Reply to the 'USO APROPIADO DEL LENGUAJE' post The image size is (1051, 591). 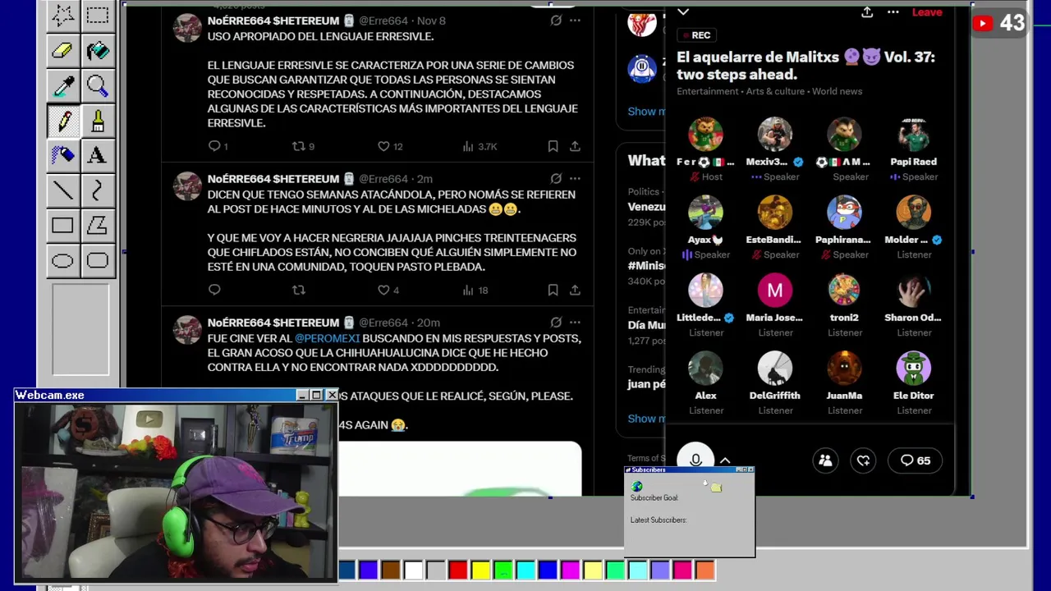(214, 146)
